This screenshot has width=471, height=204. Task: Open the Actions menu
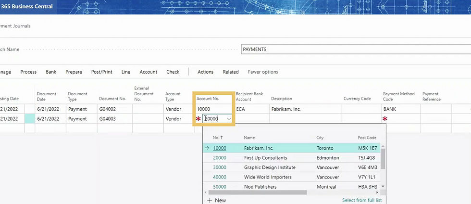point(206,72)
